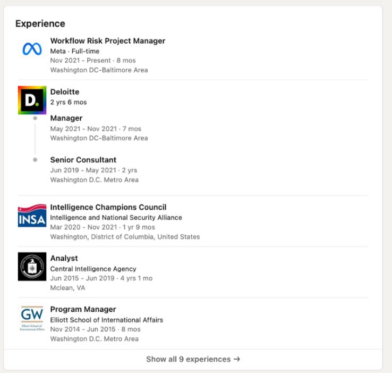This screenshot has height=373, width=392.
Task: Select Elliott School of International Affairs text
Action: point(106,320)
